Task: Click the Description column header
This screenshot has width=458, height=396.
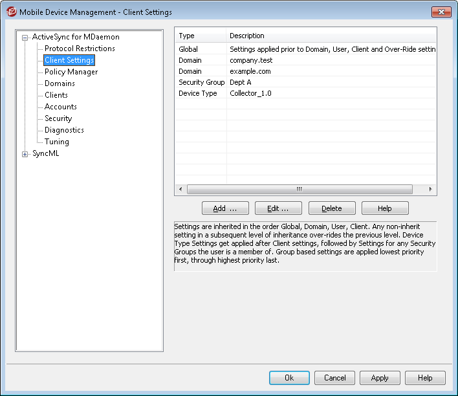Action: coord(331,36)
